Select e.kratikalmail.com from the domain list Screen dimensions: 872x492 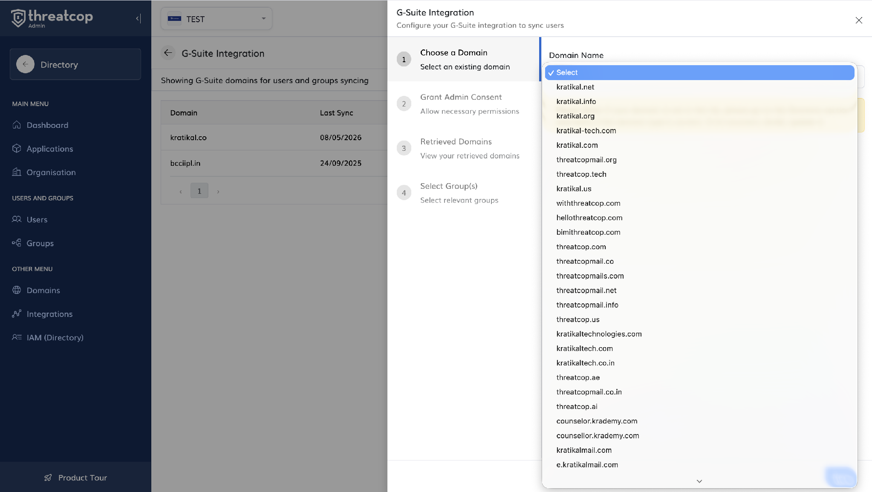click(x=699, y=465)
